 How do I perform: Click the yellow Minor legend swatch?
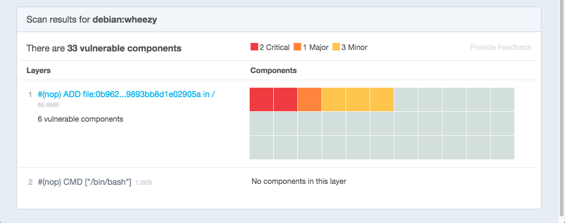336,47
